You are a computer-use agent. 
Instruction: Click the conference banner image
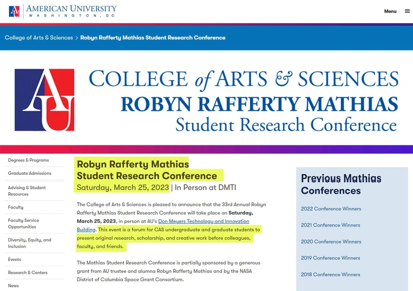(206, 99)
